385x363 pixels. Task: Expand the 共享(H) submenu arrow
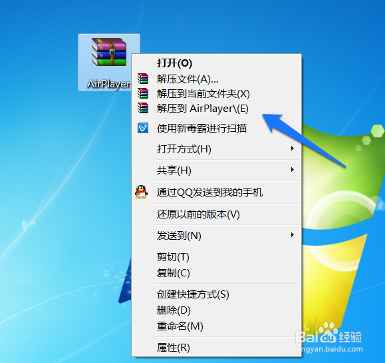[x=292, y=170]
